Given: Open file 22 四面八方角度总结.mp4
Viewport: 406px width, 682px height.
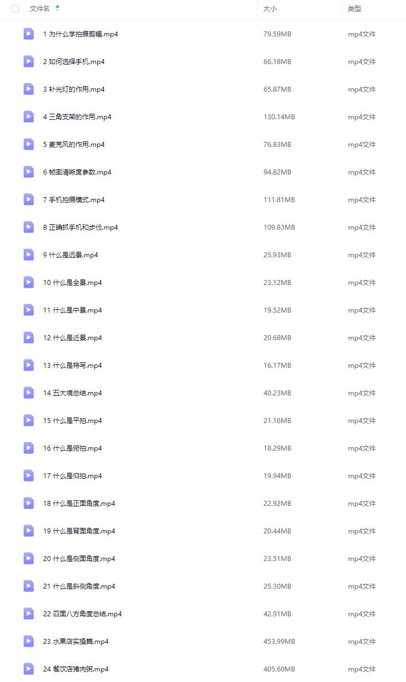Looking at the screenshot, I should coord(82,614).
